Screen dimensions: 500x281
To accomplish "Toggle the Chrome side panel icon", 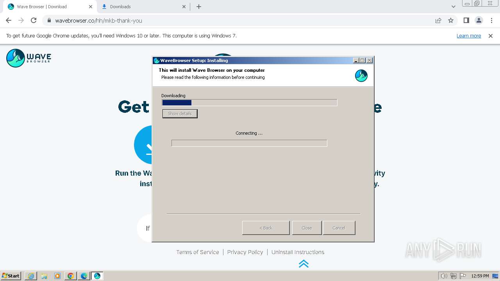I will [466, 20].
